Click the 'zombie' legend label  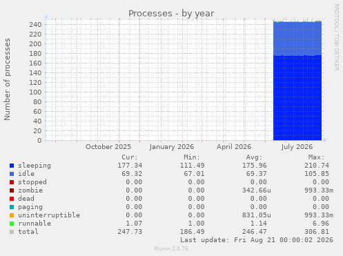[30, 190]
